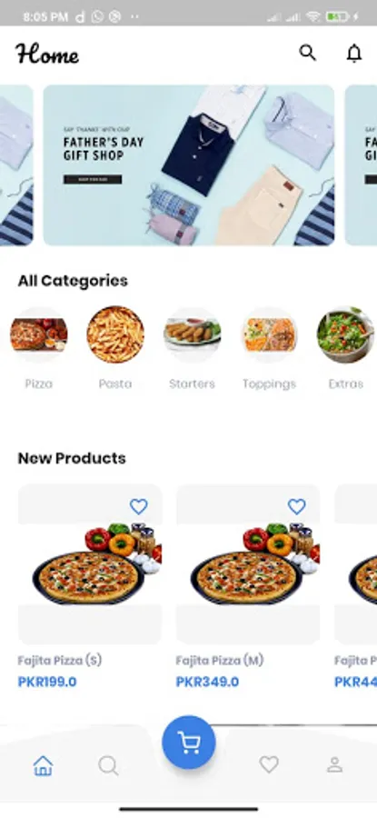The width and height of the screenshot is (377, 818).
Task: Open the Favorites heart tab at the bottom
Action: 269,764
